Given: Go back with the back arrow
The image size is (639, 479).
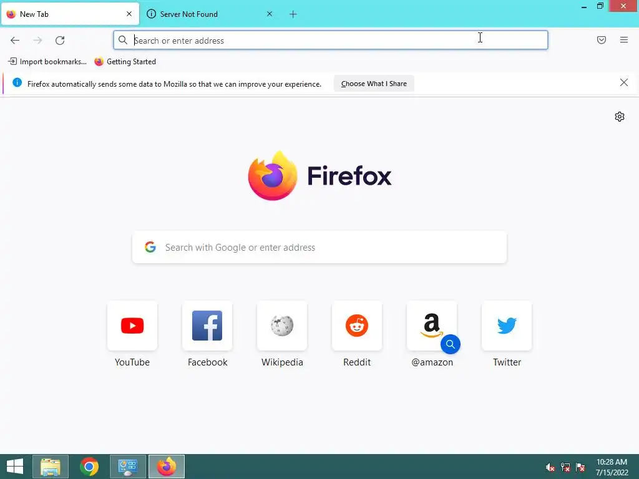Looking at the screenshot, I should (15, 41).
